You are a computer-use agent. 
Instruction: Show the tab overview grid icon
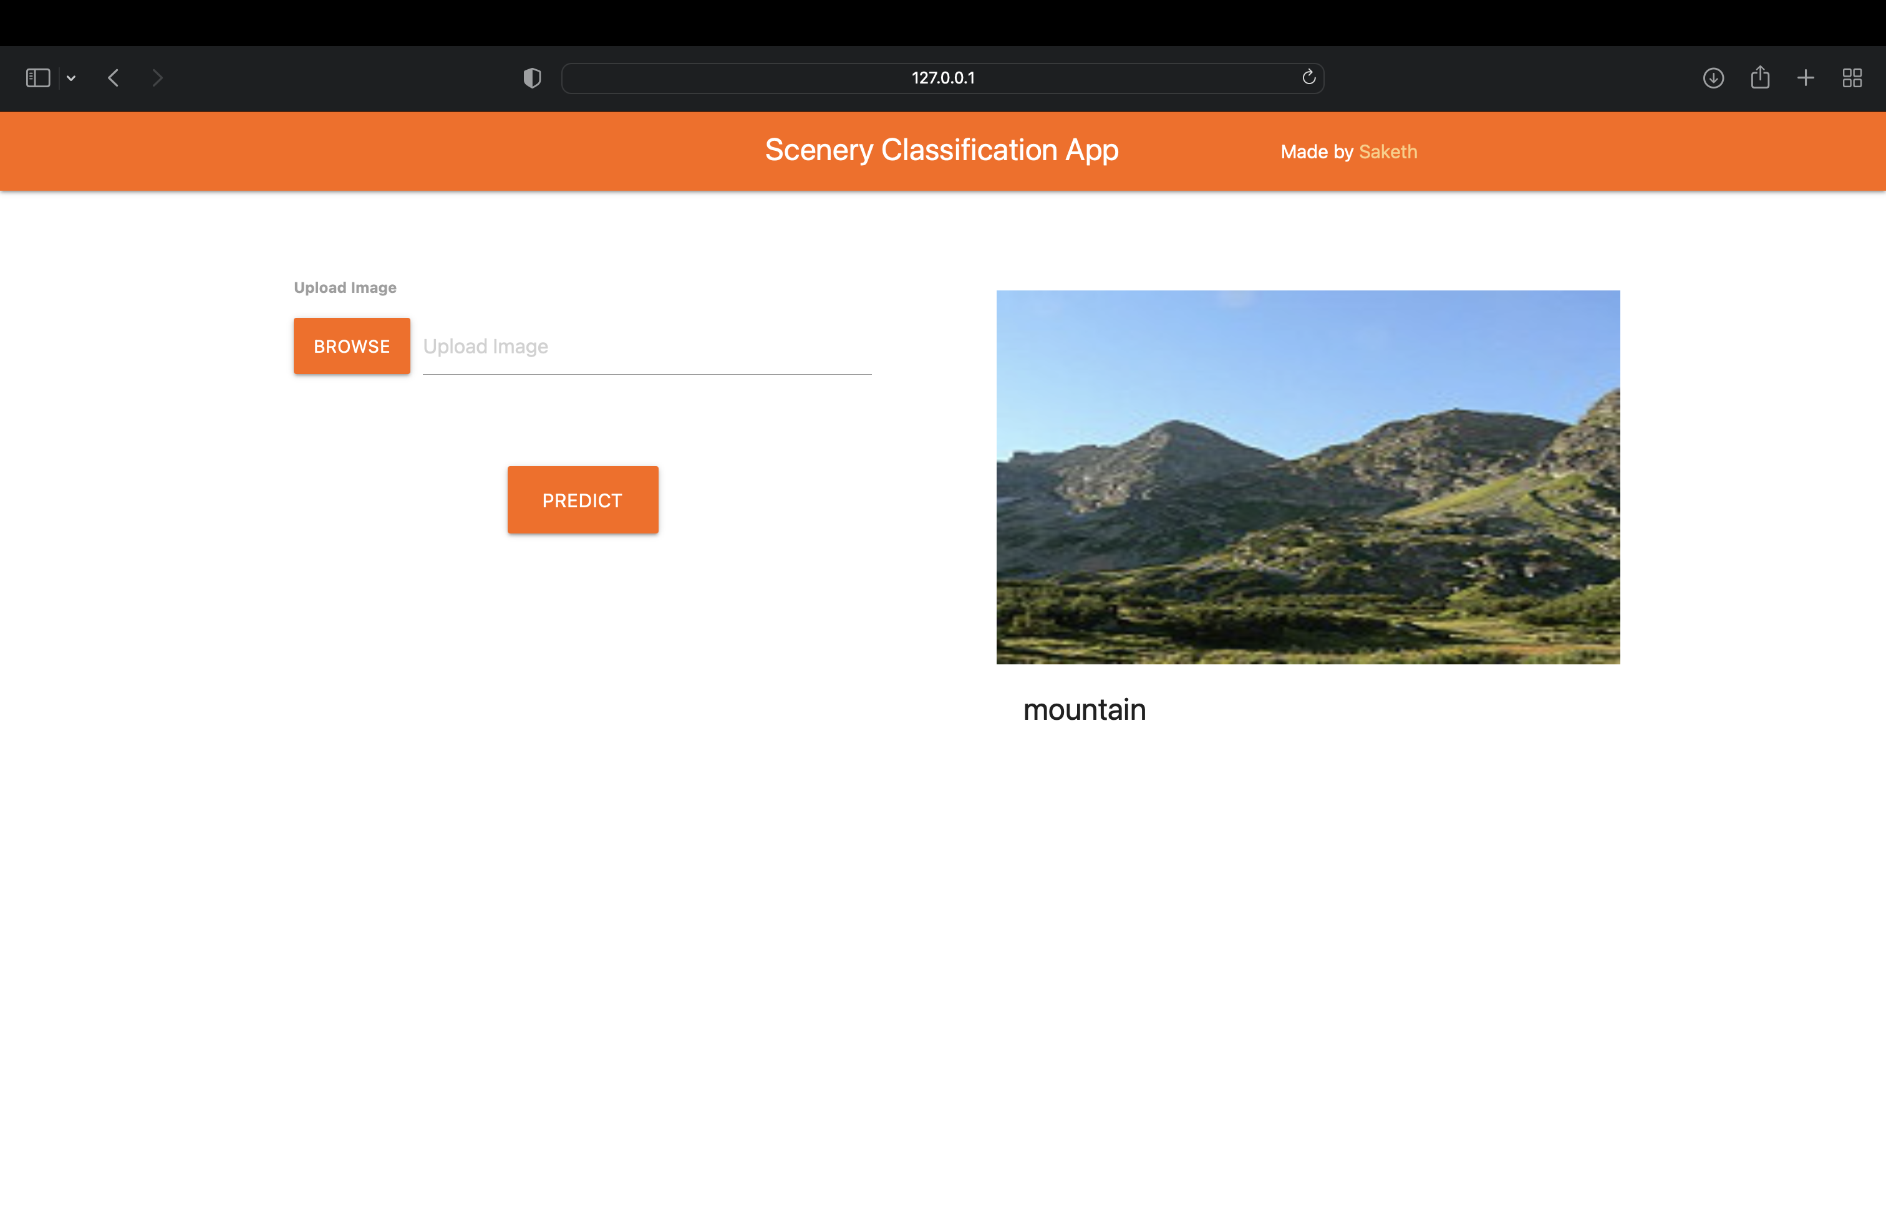click(x=1852, y=77)
